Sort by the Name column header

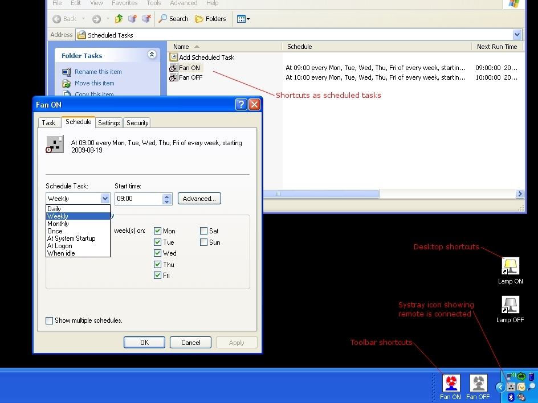(225, 47)
